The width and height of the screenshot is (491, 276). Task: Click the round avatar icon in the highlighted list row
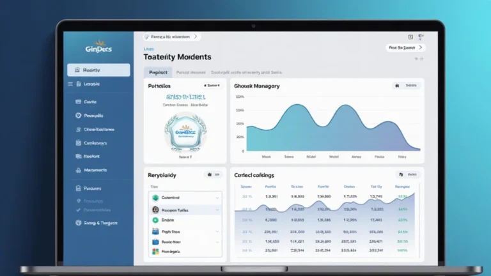155,209
